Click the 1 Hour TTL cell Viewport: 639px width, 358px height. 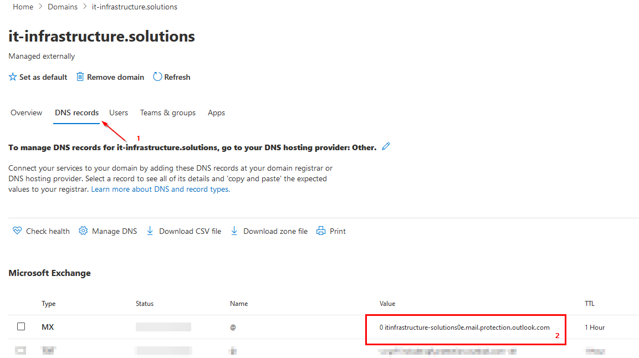tap(595, 328)
